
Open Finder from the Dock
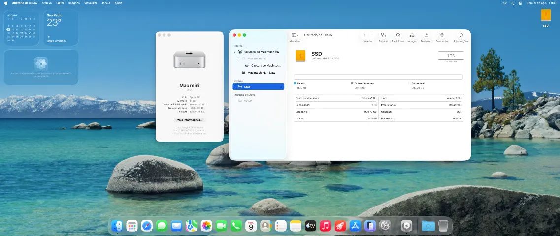tap(117, 226)
